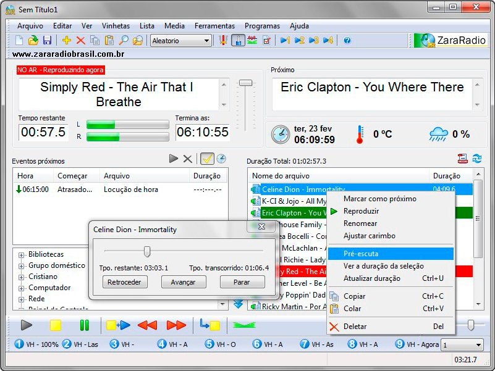Click the blue refresh icon above playlist
495x371 pixels.
(x=477, y=159)
